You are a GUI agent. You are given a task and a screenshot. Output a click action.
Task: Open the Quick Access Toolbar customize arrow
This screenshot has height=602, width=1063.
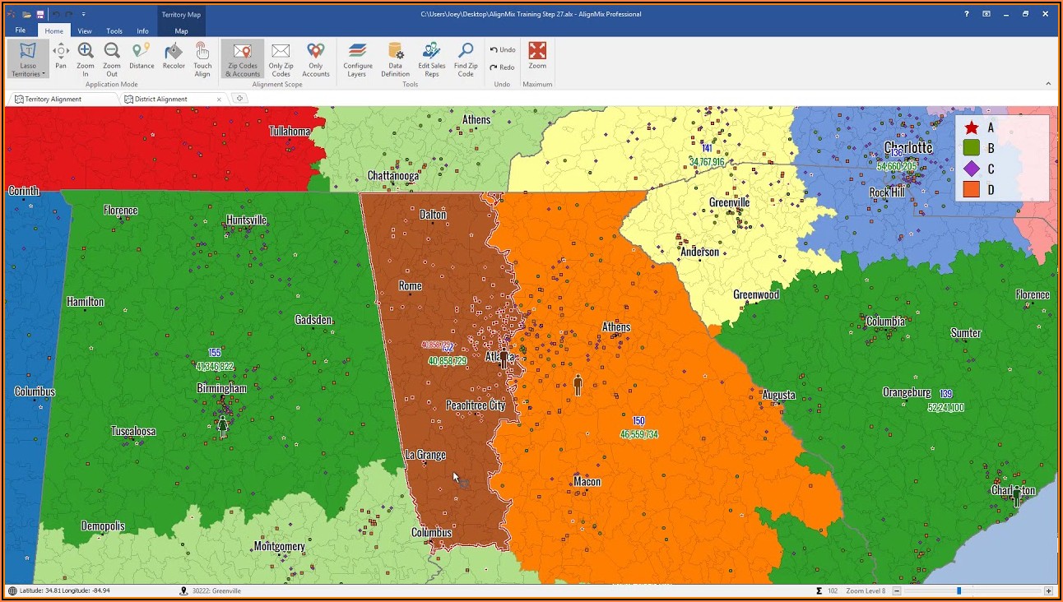[x=83, y=15]
